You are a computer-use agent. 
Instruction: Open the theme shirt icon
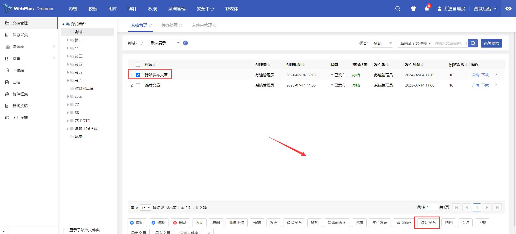point(413,9)
